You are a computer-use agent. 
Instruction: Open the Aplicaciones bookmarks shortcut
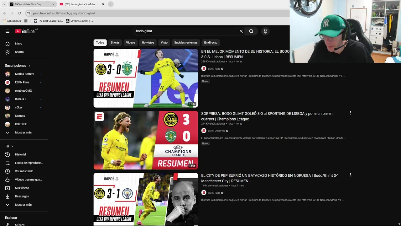tap(12, 21)
